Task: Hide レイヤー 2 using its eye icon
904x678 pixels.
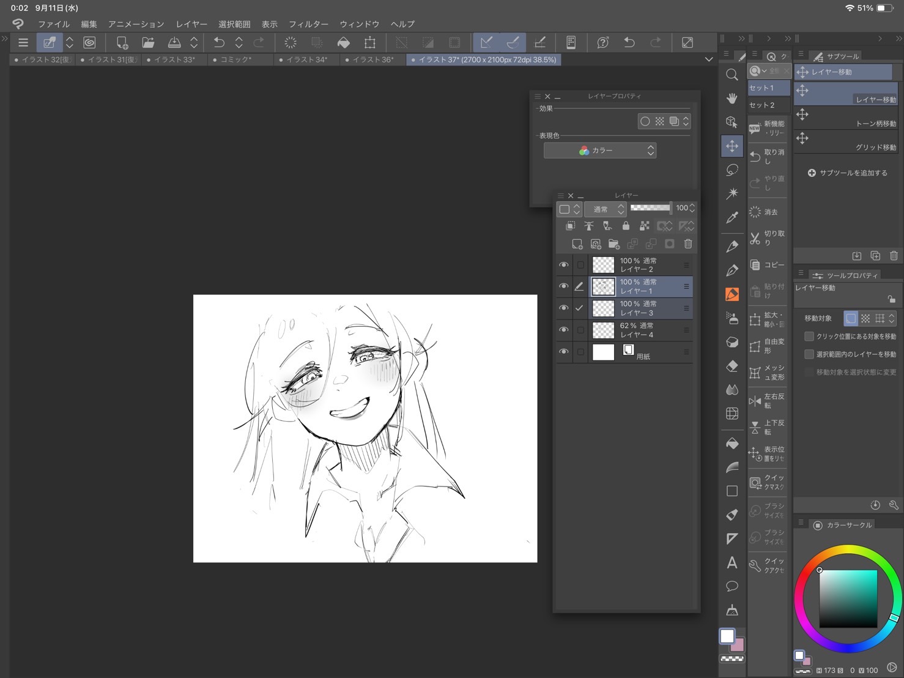Action: coord(563,265)
